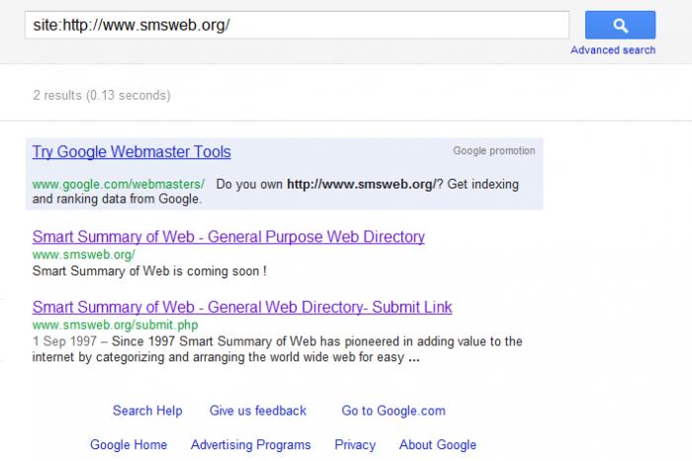Click the magnifier search button
Screen dimensions: 692x461
[620, 25]
